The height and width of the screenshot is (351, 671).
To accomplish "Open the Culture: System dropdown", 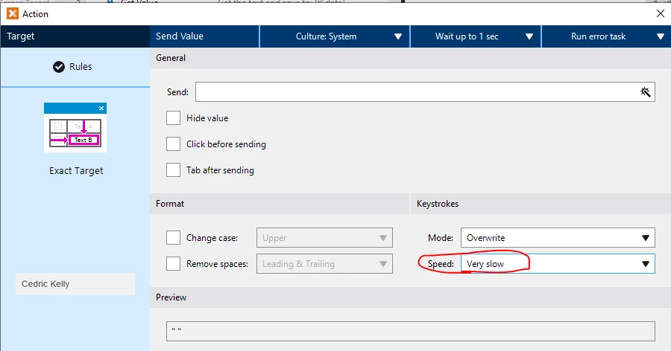I will point(335,36).
